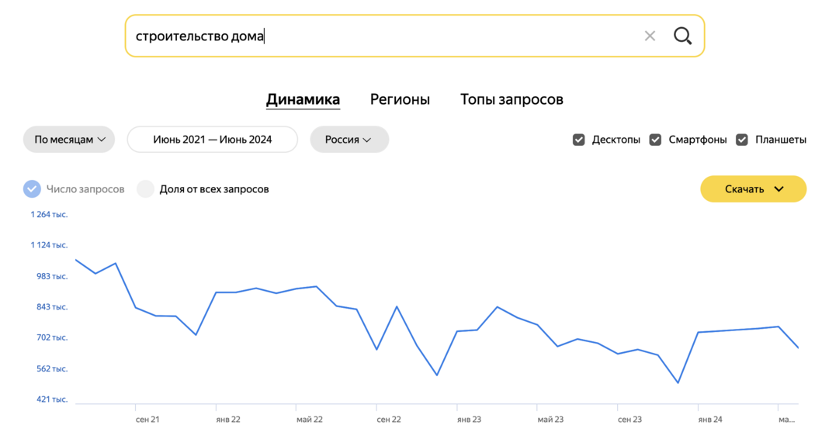
Task: Click the magnifying glass search icon
Action: click(x=682, y=36)
